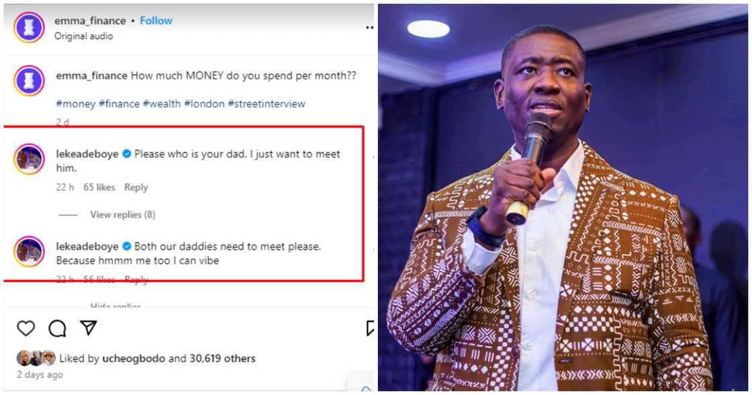Save the post with the bookmark icon
Screen dimensions: 752x395
pyautogui.click(x=370, y=328)
